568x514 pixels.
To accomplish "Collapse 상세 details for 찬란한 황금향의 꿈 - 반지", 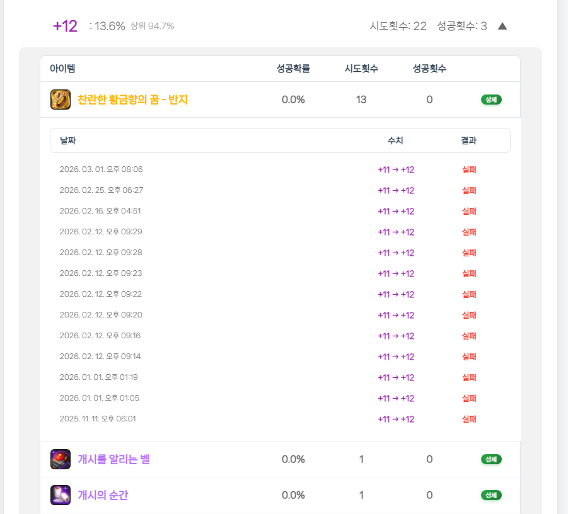I will (491, 100).
